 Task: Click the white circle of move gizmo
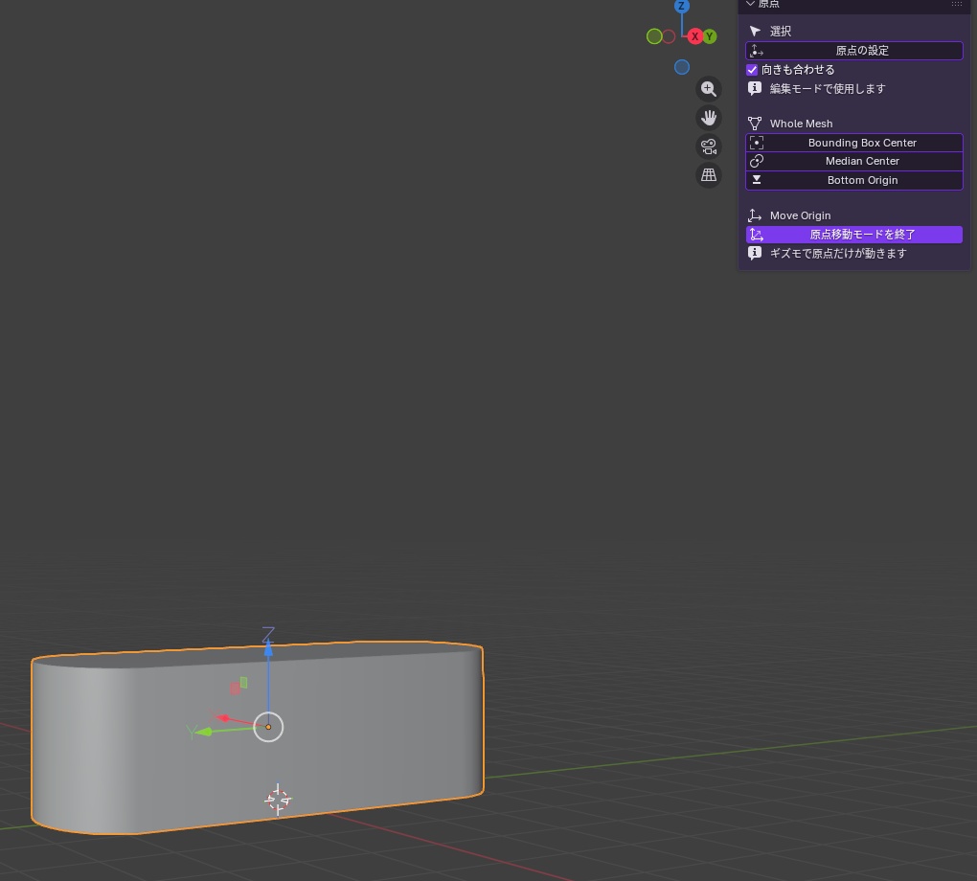[x=268, y=727]
